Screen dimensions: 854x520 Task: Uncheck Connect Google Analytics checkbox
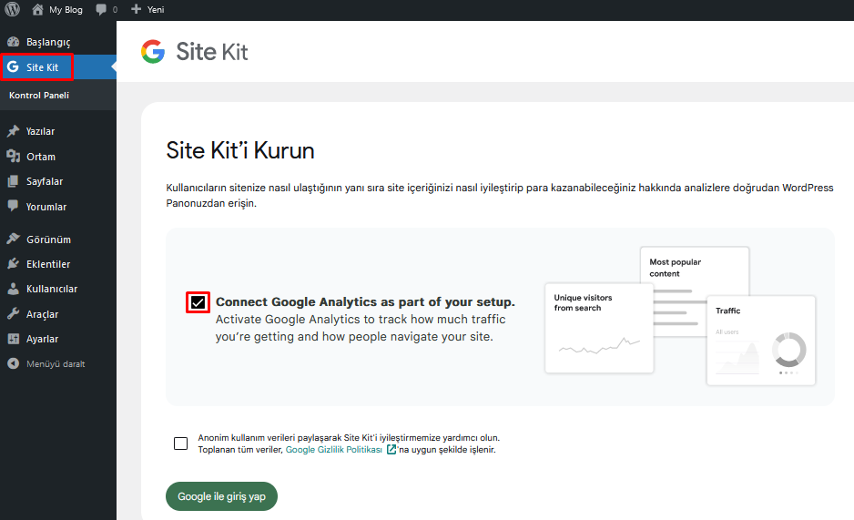(x=198, y=302)
